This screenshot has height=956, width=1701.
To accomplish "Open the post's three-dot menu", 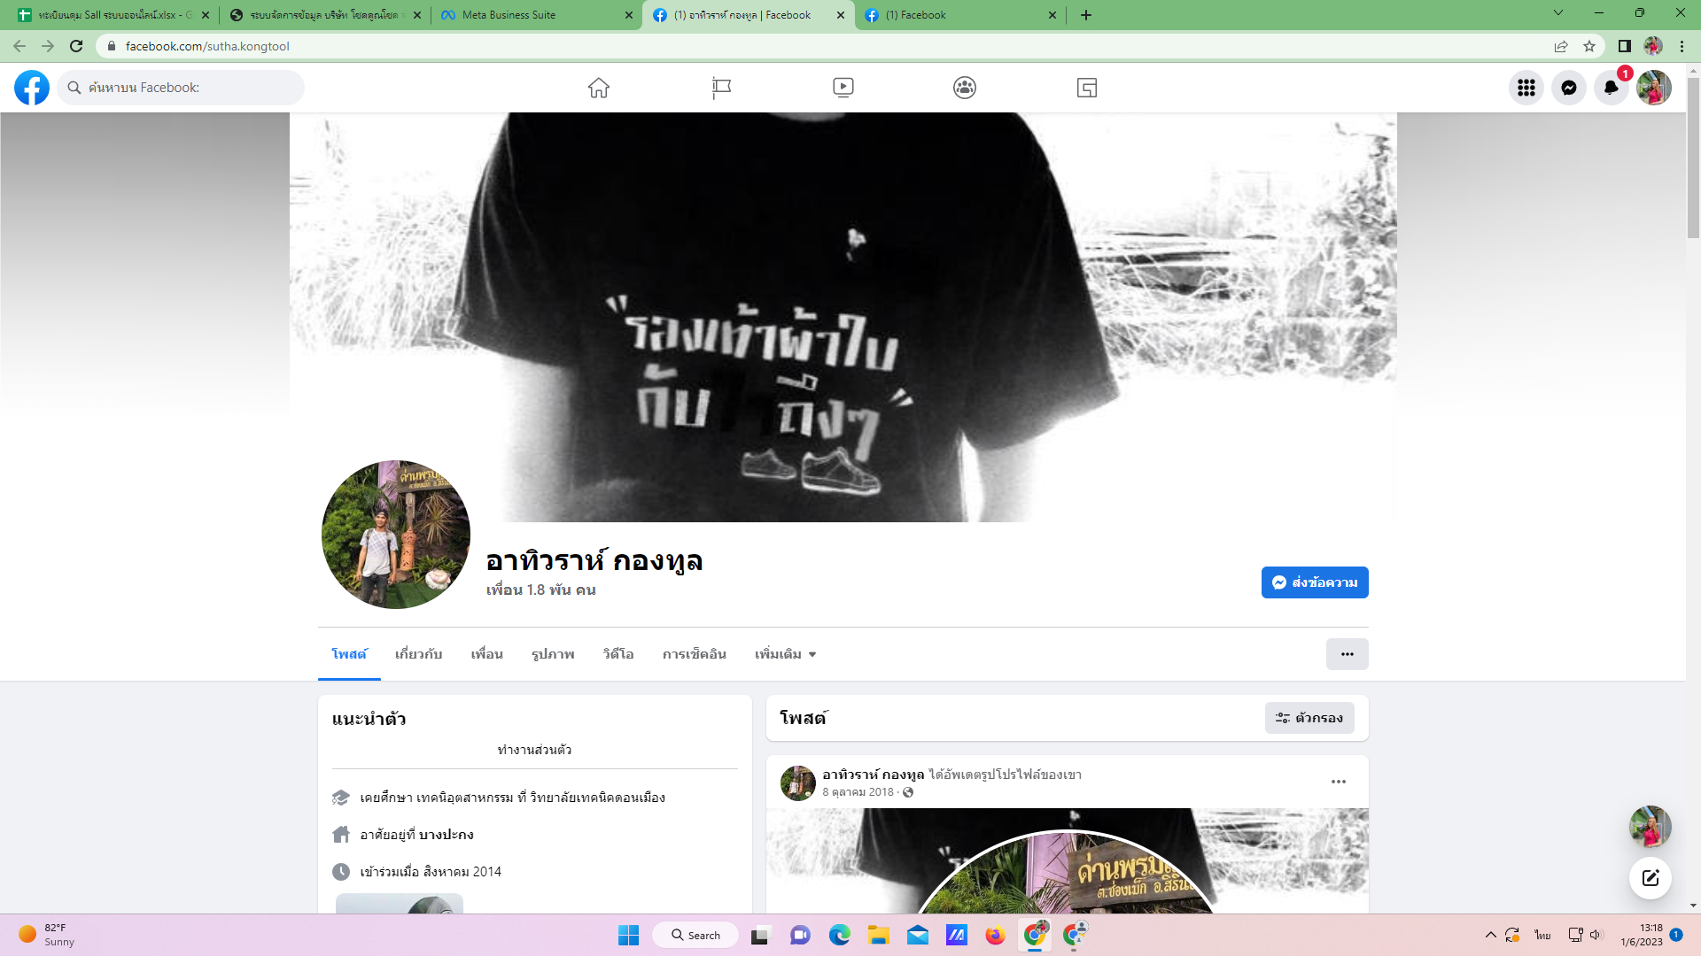I will pos(1338,782).
